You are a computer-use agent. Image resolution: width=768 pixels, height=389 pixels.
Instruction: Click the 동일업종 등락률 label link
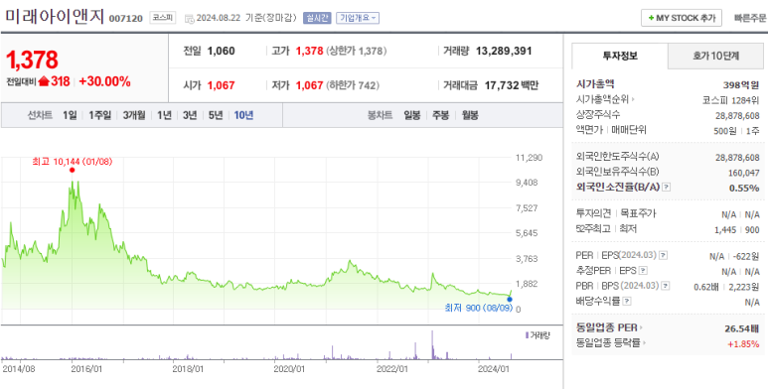pyautogui.click(x=608, y=343)
